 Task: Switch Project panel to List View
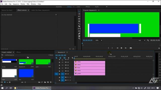(x=2, y=82)
